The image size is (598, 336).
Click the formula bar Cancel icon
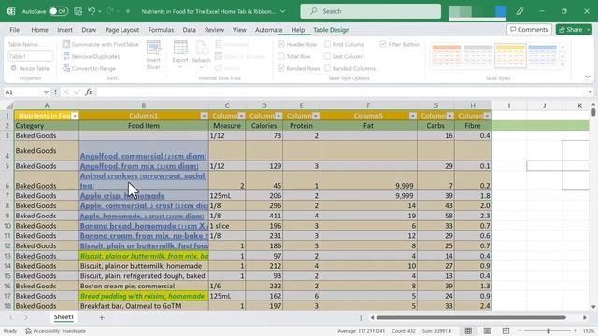66,92
